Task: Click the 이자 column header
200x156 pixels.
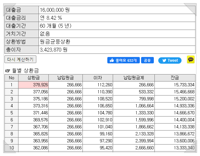Action: [x=98, y=78]
